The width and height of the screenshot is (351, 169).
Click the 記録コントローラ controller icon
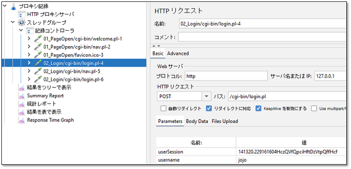(x=29, y=31)
